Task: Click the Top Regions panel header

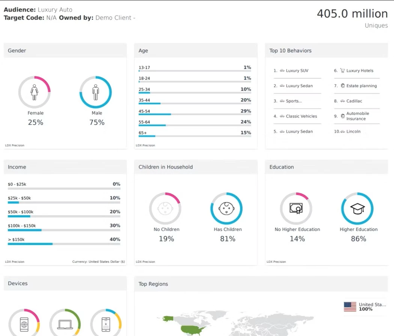Action: [x=261, y=284]
